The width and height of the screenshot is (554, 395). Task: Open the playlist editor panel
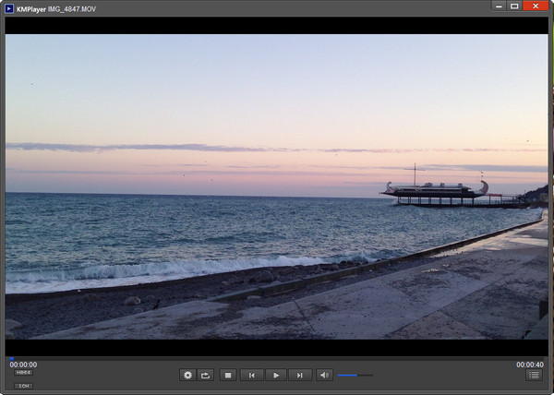[x=534, y=375]
